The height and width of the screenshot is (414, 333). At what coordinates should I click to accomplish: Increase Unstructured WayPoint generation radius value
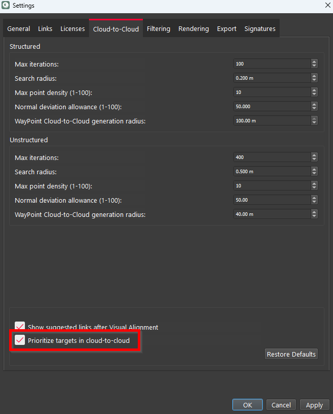[314, 212]
